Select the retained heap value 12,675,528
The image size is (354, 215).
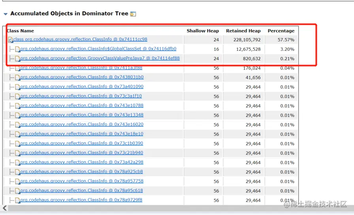[249, 49]
